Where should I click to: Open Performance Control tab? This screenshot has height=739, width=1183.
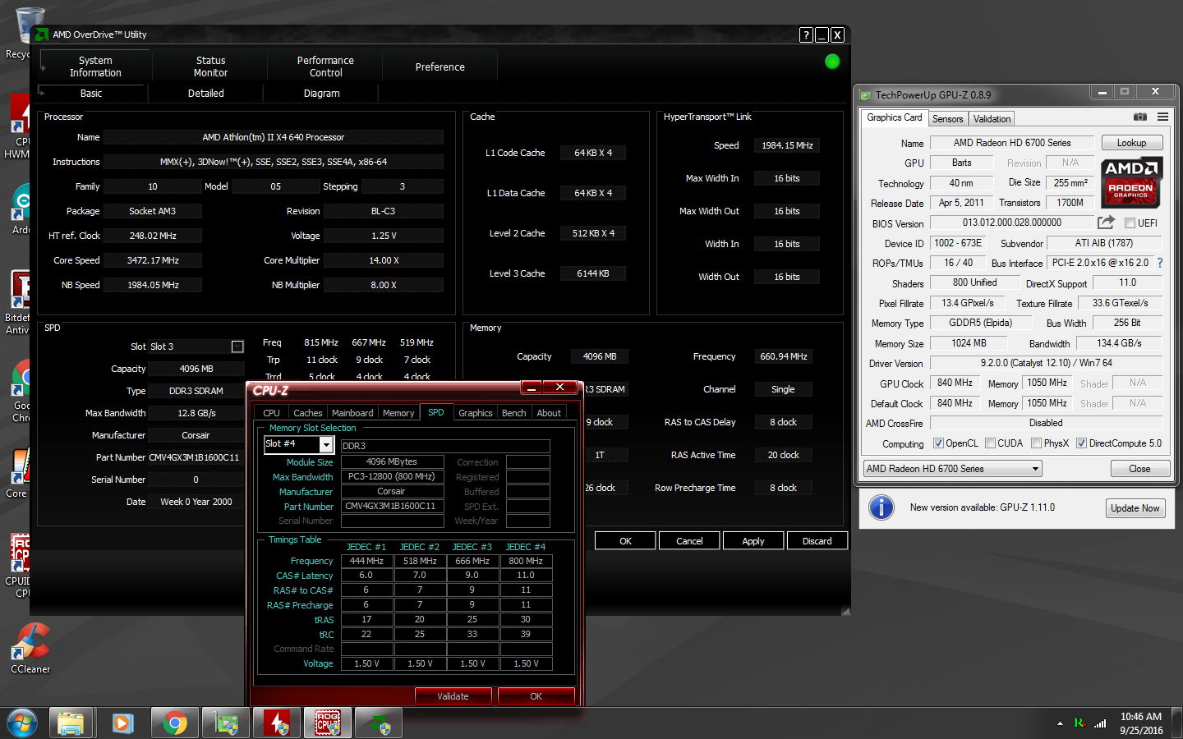(325, 67)
